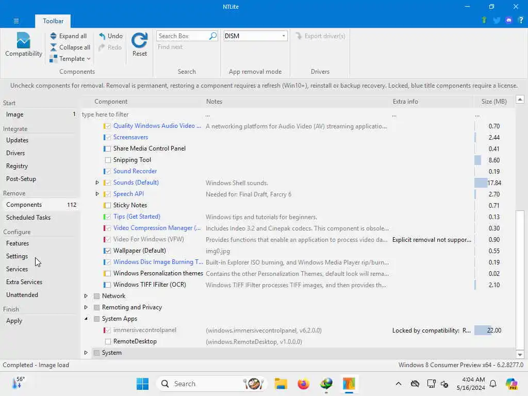Click scrollbar up arrow in component list
Image resolution: width=528 pixels, height=396 pixels.
520,100
